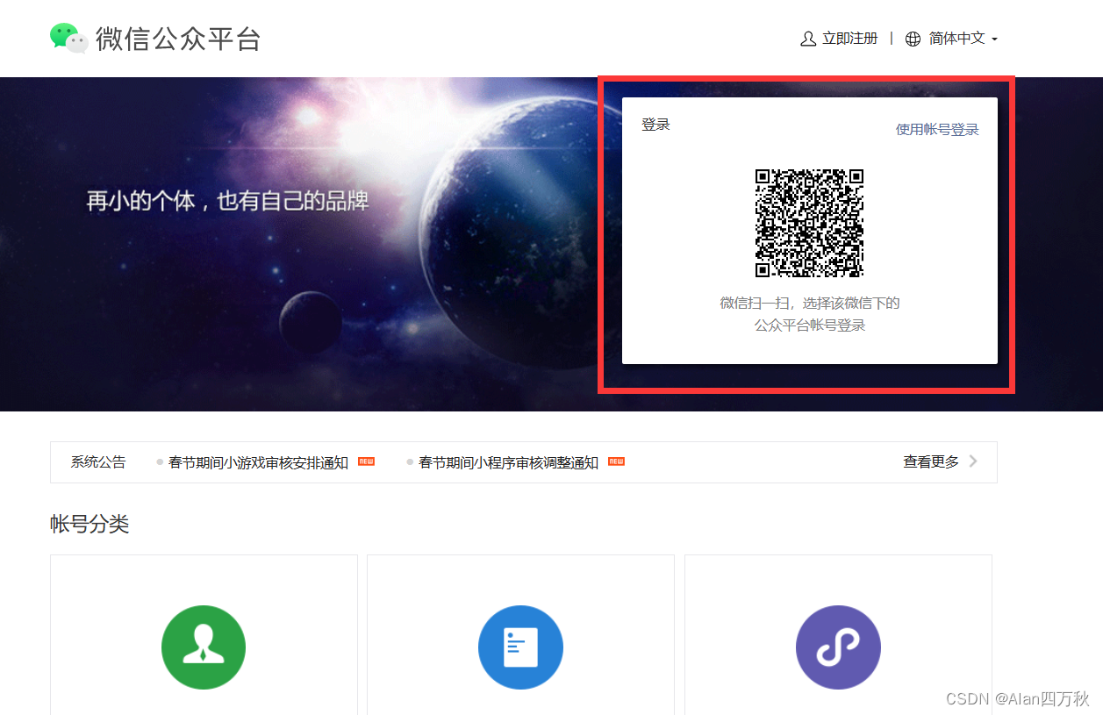
Task: Click the 公众平台帐号登录 text line
Action: [810, 325]
